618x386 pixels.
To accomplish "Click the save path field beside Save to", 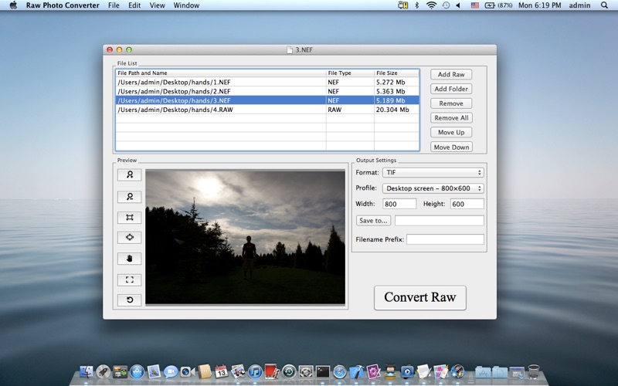I will click(x=439, y=221).
